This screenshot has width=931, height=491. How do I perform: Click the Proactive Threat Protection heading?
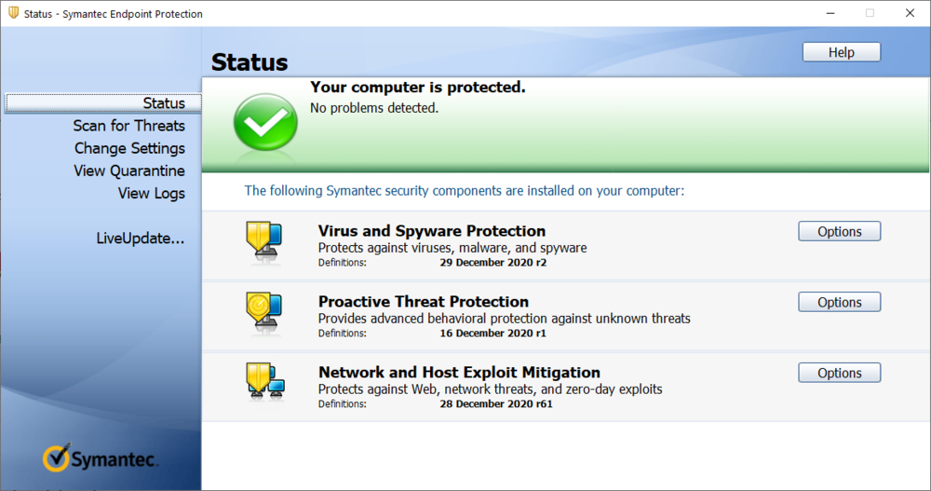pos(424,302)
